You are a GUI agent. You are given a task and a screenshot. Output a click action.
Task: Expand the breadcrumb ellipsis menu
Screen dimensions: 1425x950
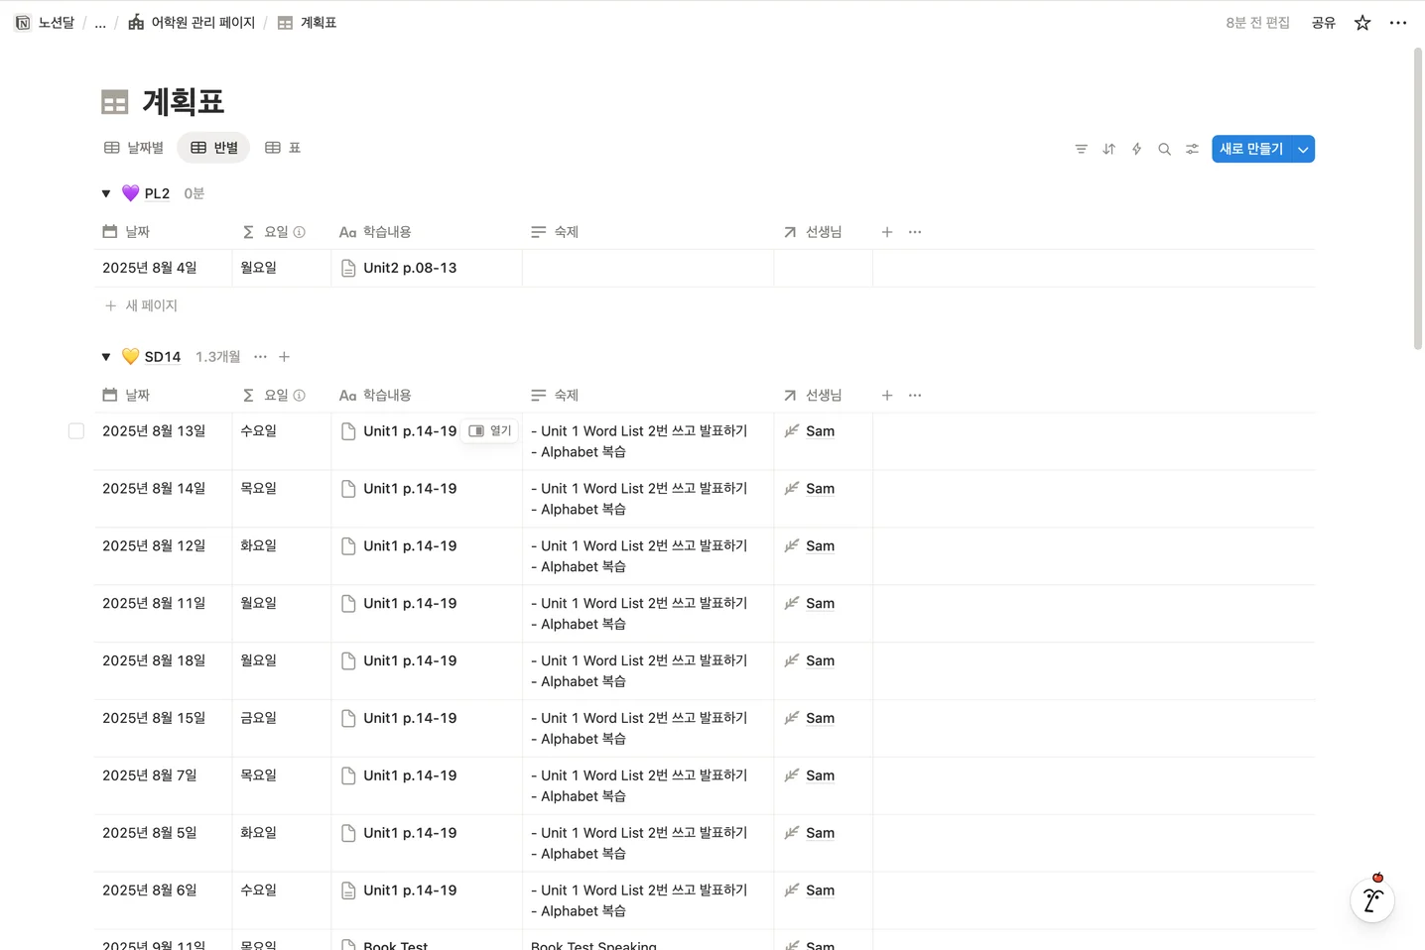pos(99,22)
